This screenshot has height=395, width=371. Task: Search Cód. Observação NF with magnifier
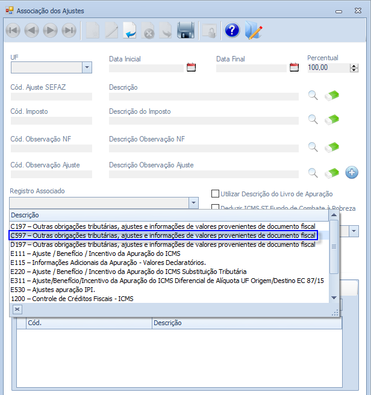click(x=313, y=147)
